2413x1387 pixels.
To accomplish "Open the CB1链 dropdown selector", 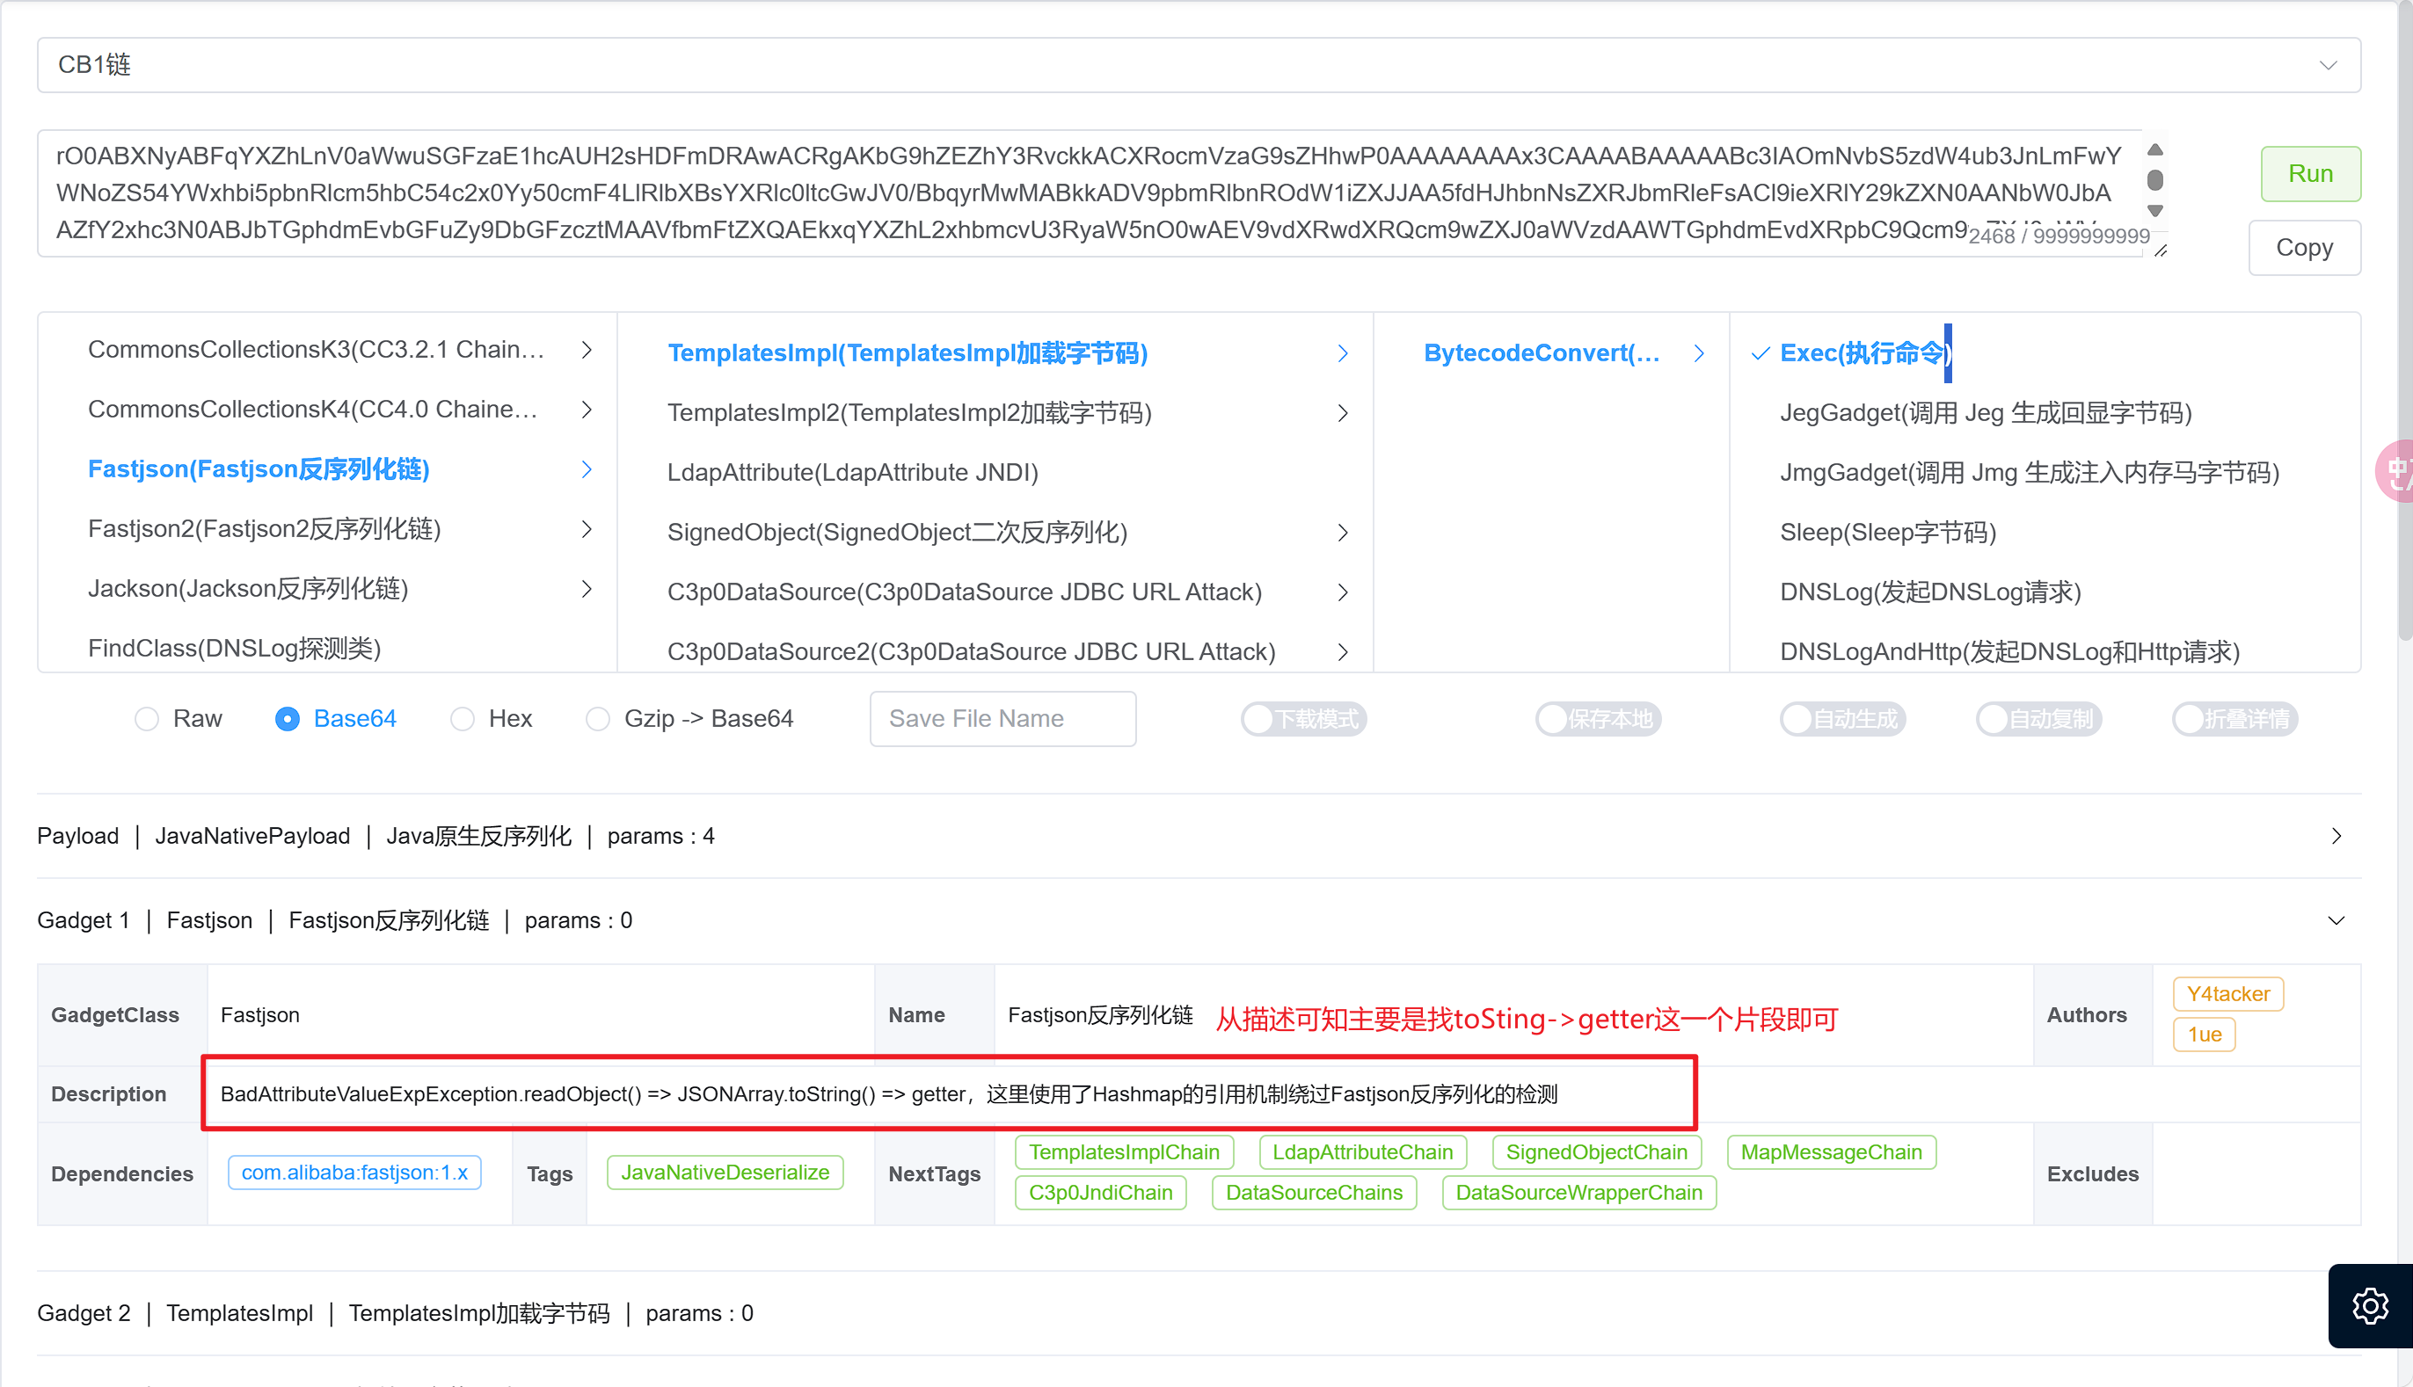I will (1198, 65).
